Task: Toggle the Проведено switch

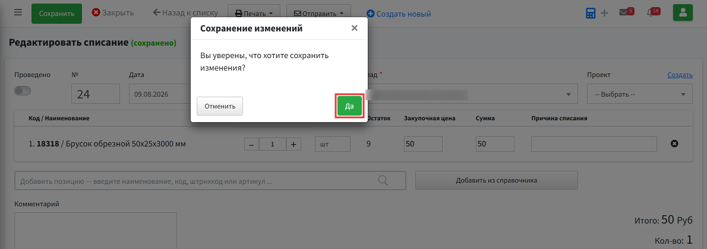Action: coord(23,91)
